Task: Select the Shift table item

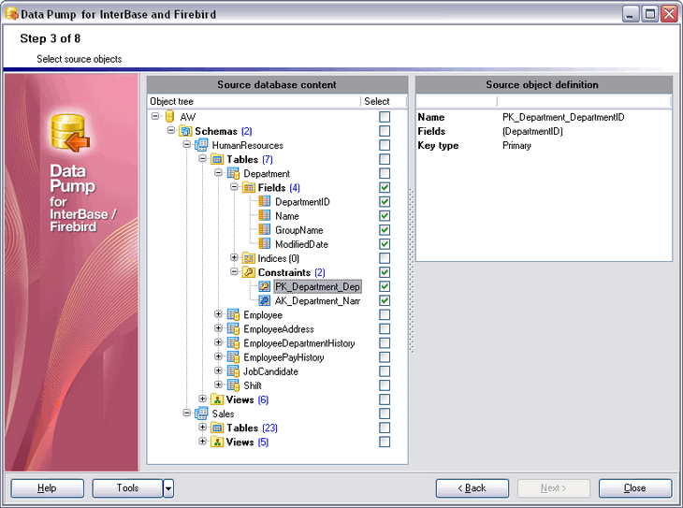Action: (253, 385)
